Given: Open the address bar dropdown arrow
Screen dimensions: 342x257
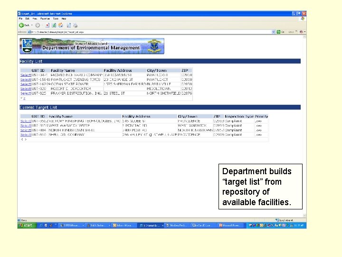Looking at the screenshot, I should pyautogui.click(x=273, y=32).
